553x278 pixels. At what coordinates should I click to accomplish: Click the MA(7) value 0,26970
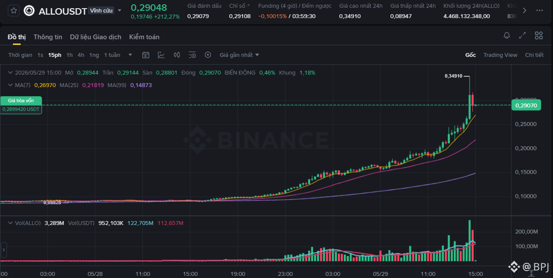(45, 85)
